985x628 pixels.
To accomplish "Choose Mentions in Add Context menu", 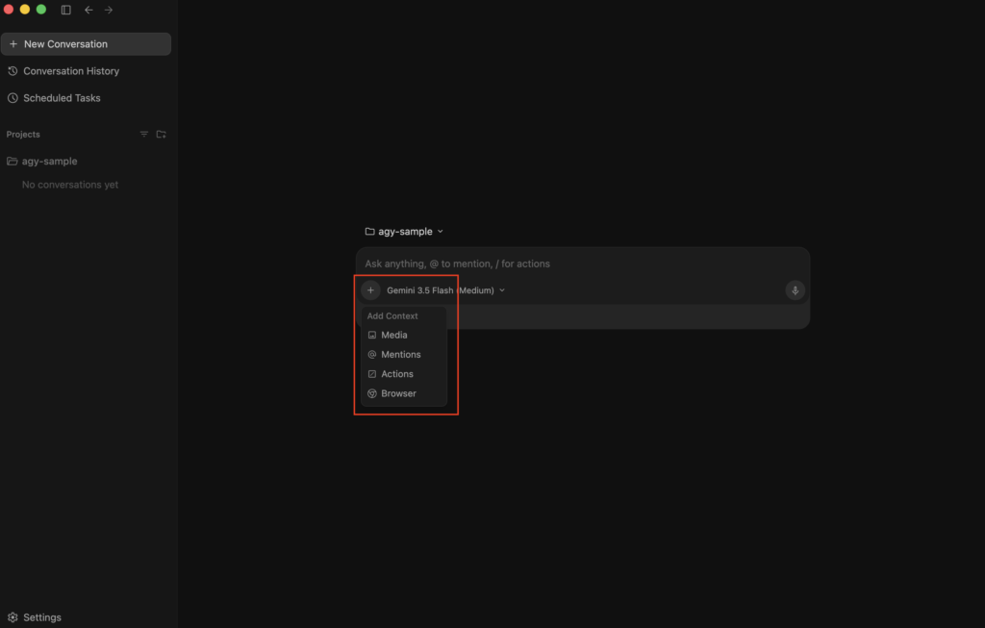I will [x=403, y=355].
